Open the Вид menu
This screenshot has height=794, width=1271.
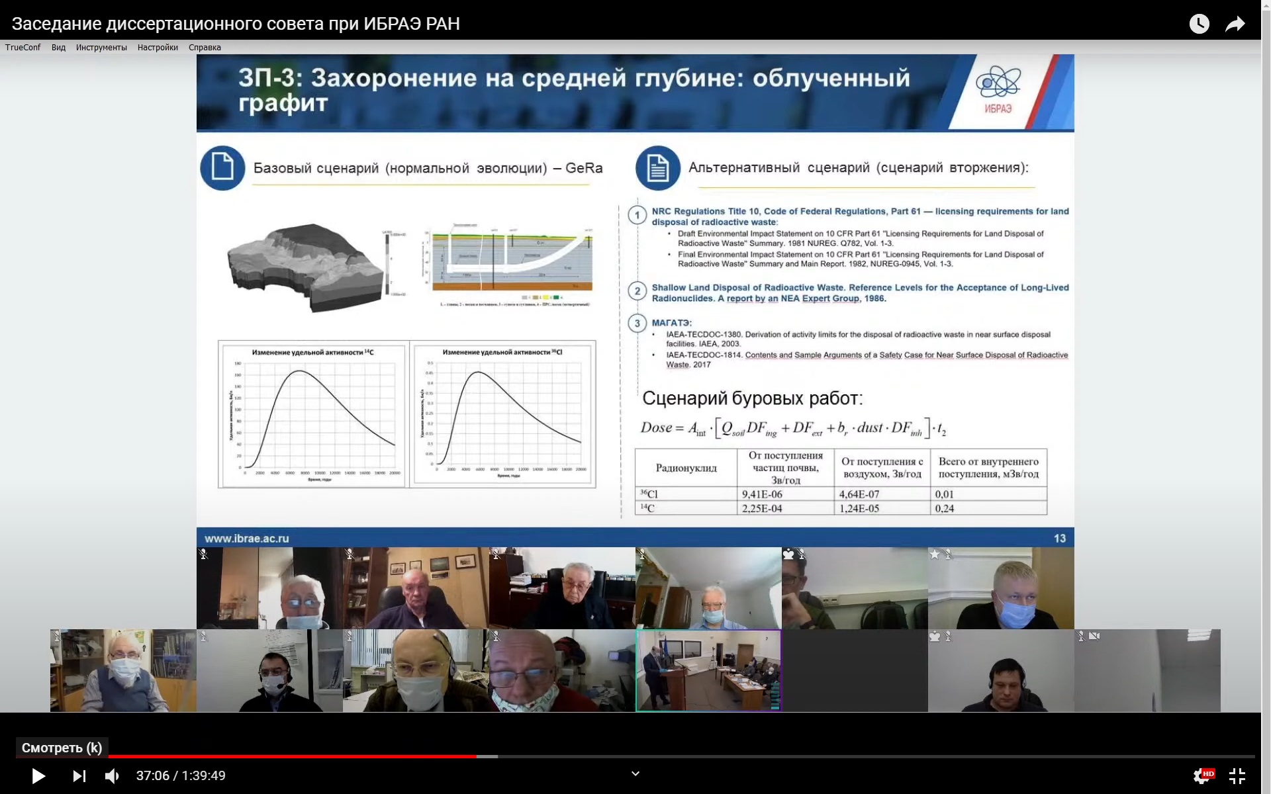tap(58, 48)
